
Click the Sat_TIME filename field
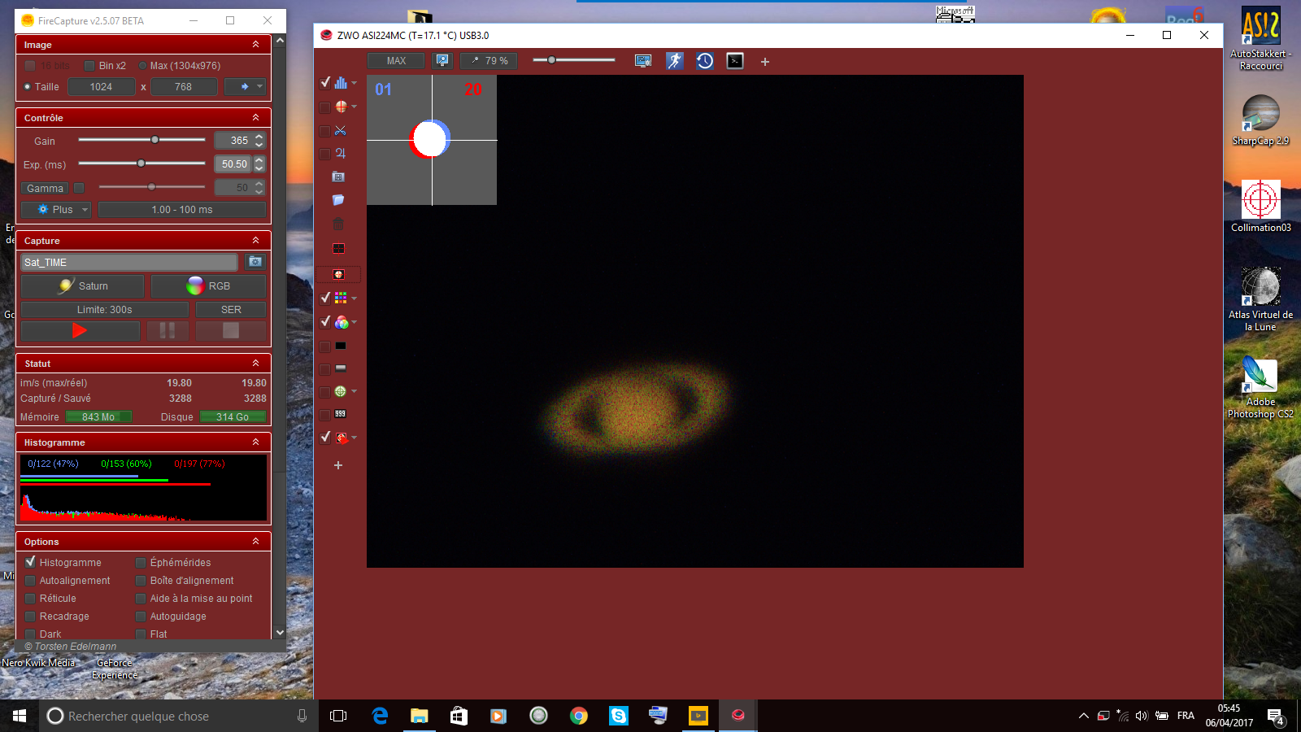(x=129, y=262)
